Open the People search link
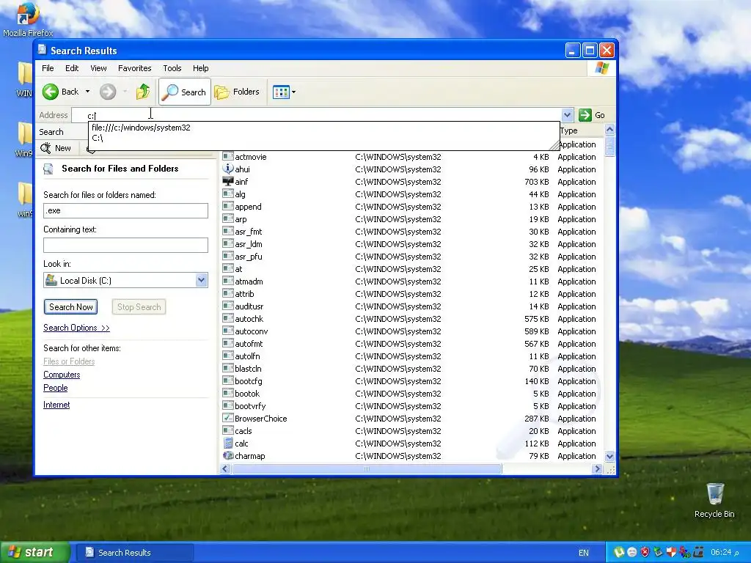 coord(56,388)
